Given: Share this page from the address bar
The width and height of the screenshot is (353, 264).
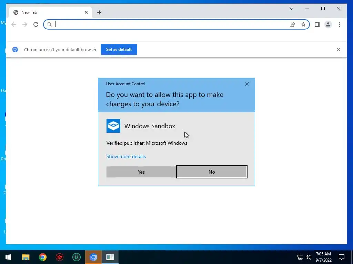Looking at the screenshot, I should pyautogui.click(x=292, y=24).
